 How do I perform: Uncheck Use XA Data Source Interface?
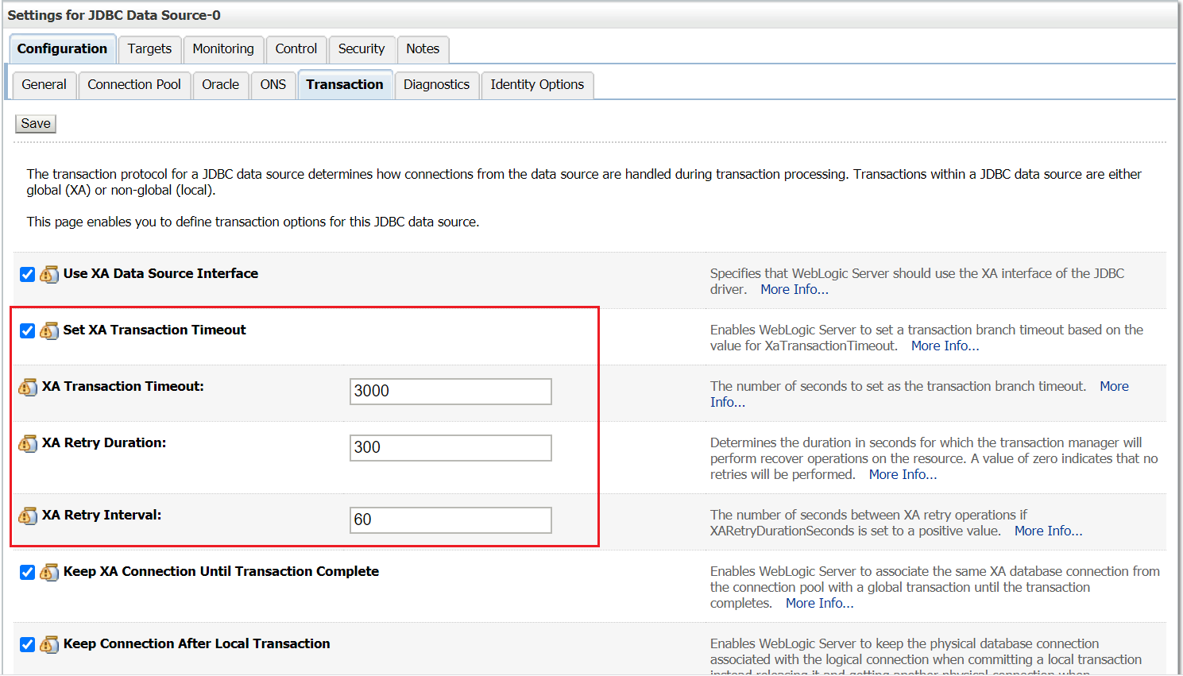[x=28, y=274]
